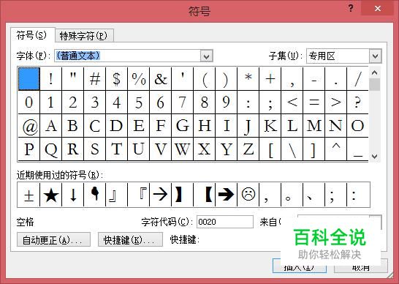
Task: Select the recently used 【 bracket symbol
Action: pyautogui.click(x=204, y=195)
